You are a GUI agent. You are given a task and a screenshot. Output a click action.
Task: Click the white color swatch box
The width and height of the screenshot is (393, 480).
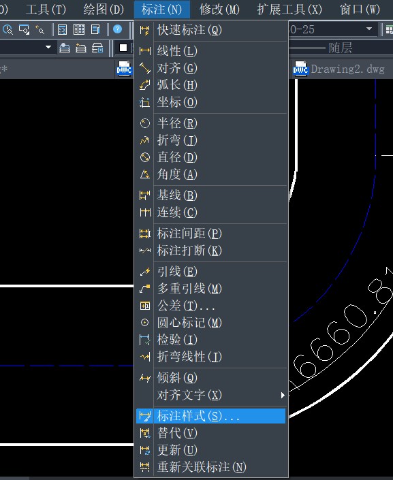[x=123, y=48]
